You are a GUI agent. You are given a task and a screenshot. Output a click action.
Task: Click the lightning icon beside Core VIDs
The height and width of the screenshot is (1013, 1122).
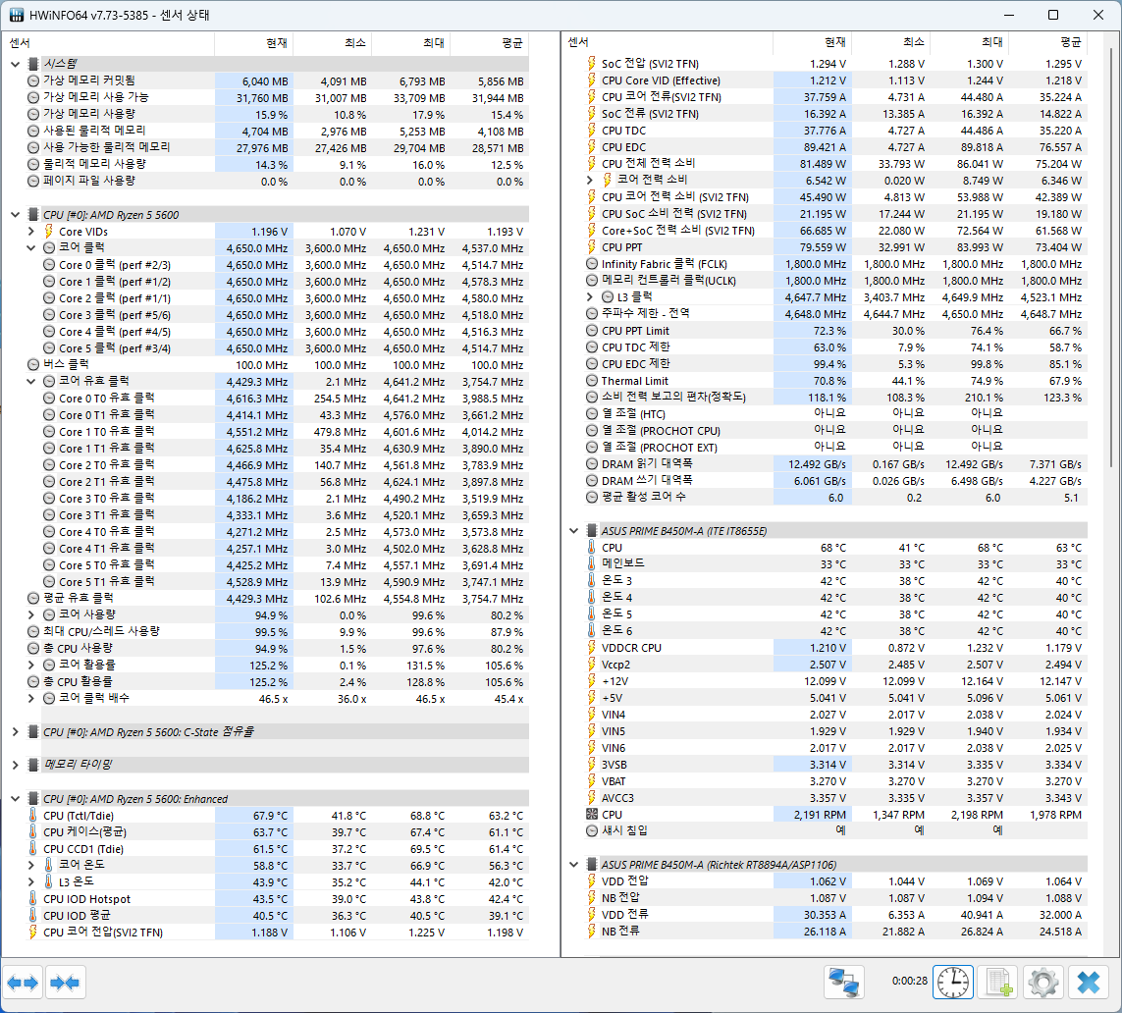click(x=49, y=231)
